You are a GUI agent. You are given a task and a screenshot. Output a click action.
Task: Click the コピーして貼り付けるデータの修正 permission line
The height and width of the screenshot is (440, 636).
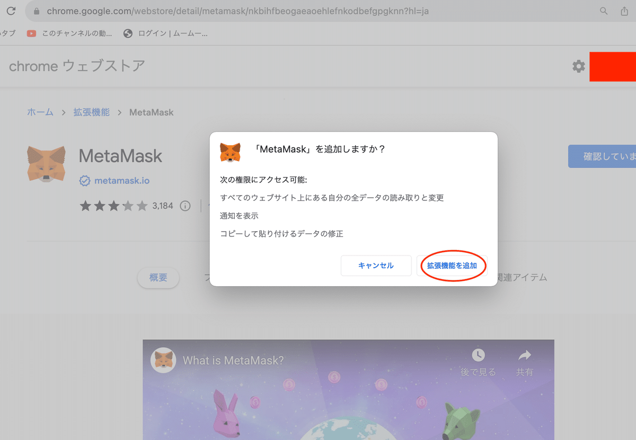[x=281, y=234]
